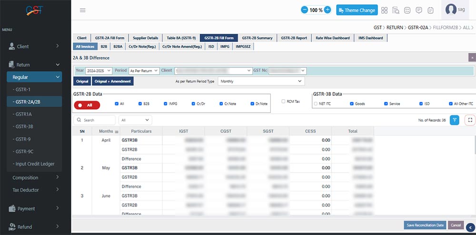The image size is (476, 235).
Task: Check the NET ITC checkbox
Action: click(316, 103)
